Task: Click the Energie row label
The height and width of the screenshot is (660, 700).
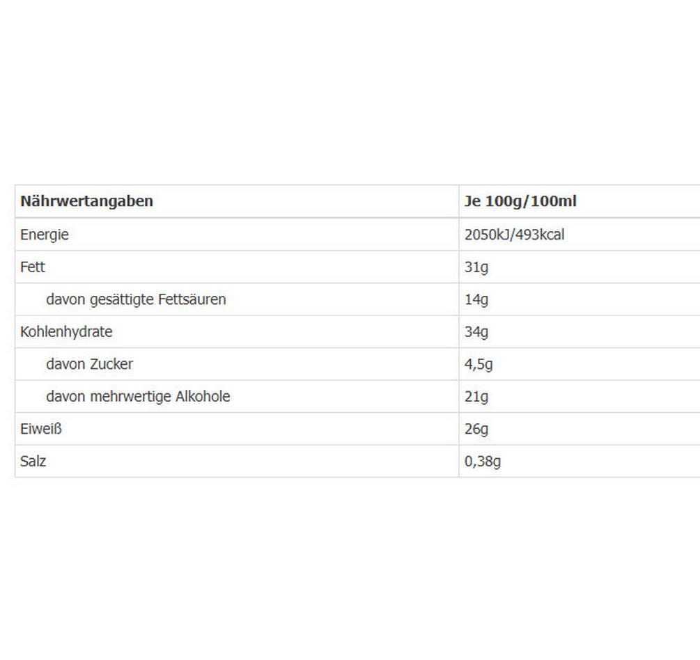Action: 44,235
